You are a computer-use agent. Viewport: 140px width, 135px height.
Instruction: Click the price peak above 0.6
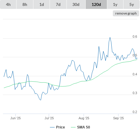(x=110, y=37)
